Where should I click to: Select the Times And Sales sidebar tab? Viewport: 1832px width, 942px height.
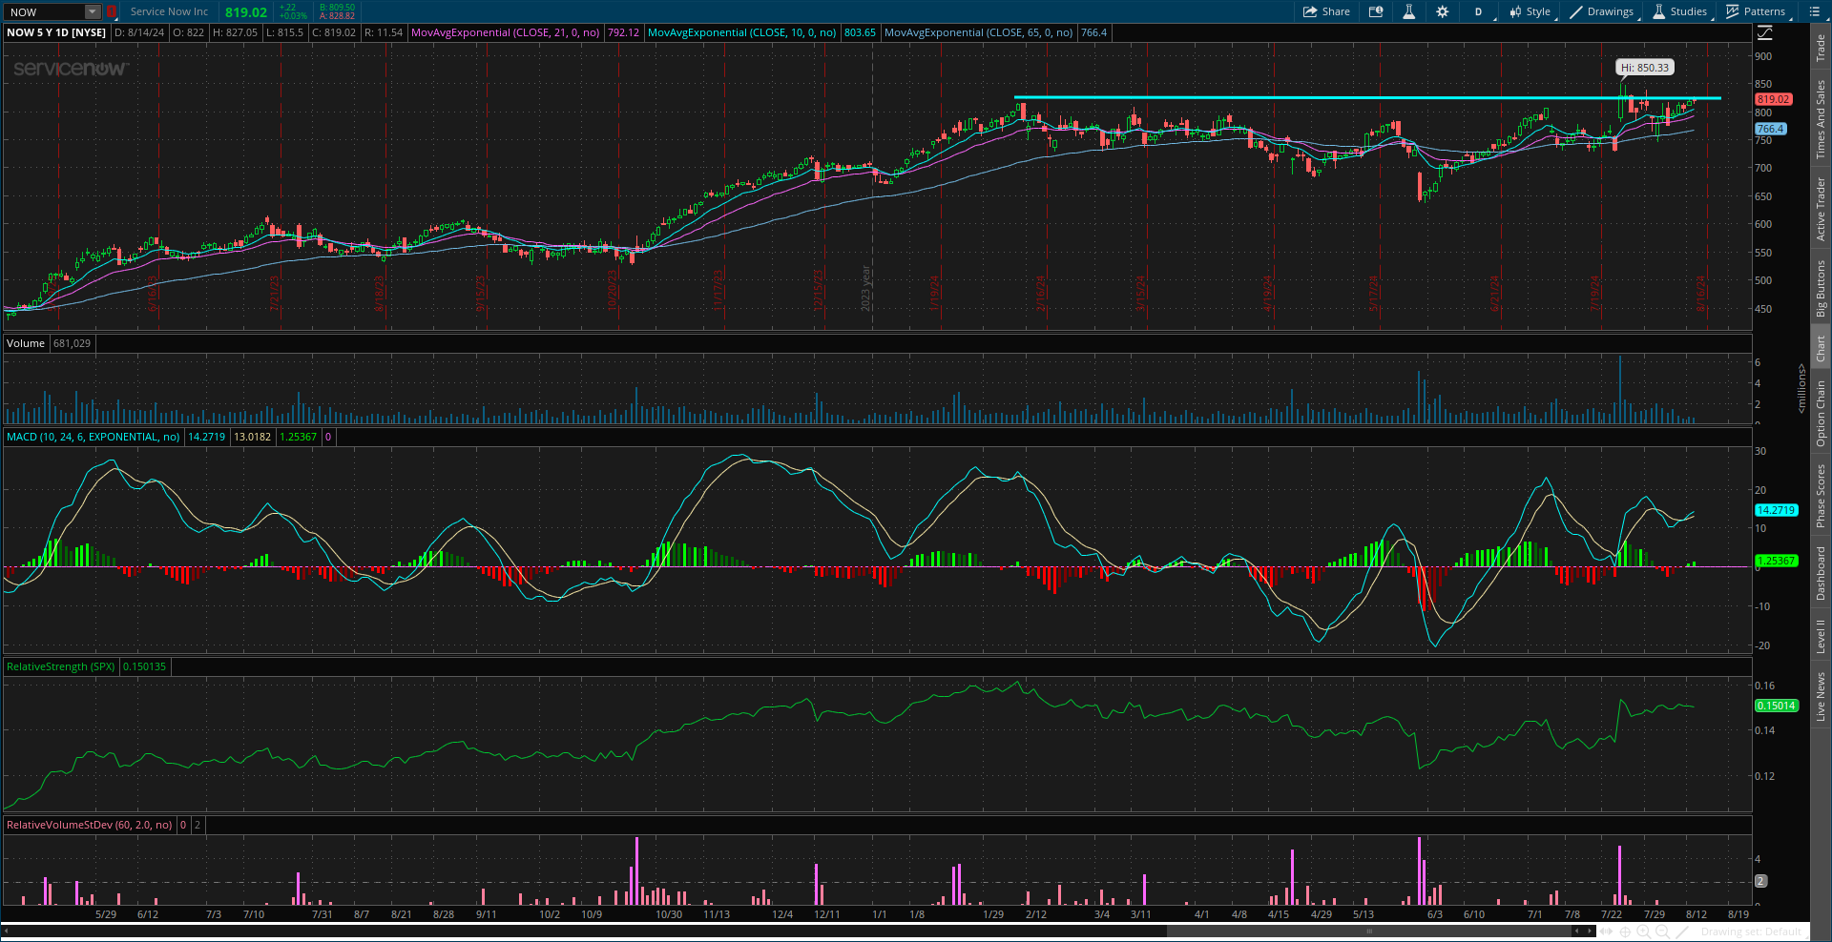pyautogui.click(x=1821, y=119)
